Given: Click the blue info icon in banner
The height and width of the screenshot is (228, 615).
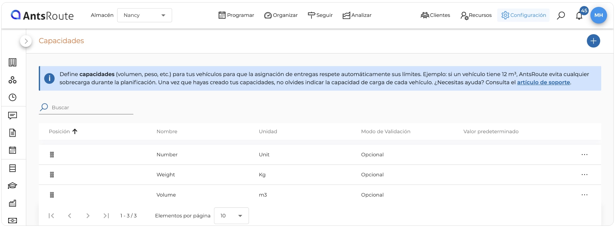Looking at the screenshot, I should (x=49, y=78).
